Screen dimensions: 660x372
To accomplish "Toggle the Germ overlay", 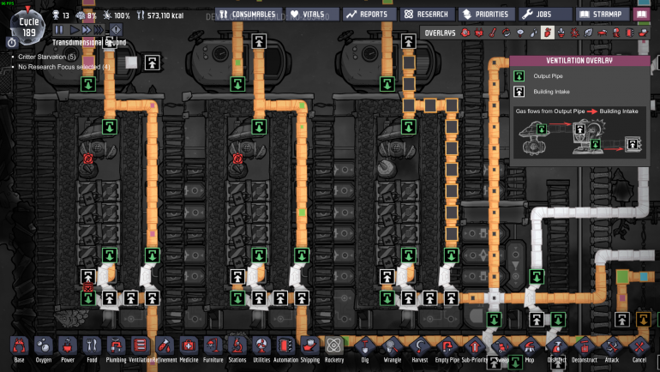I will (574, 33).
